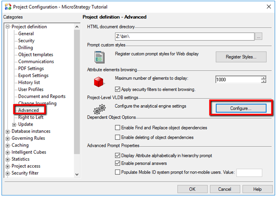The width and height of the screenshot is (277, 197).
Task: Expand the Database instances category
Action: click(x=7, y=132)
